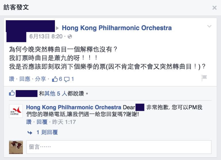The image size is (221, 160).
Task: Click the 留言 comment input field
Action: click(x=119, y=147)
